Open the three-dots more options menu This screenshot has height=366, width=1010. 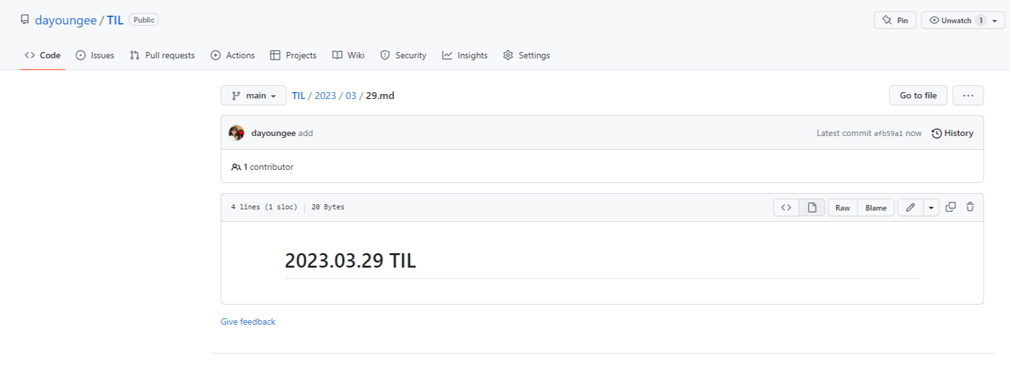pos(968,95)
